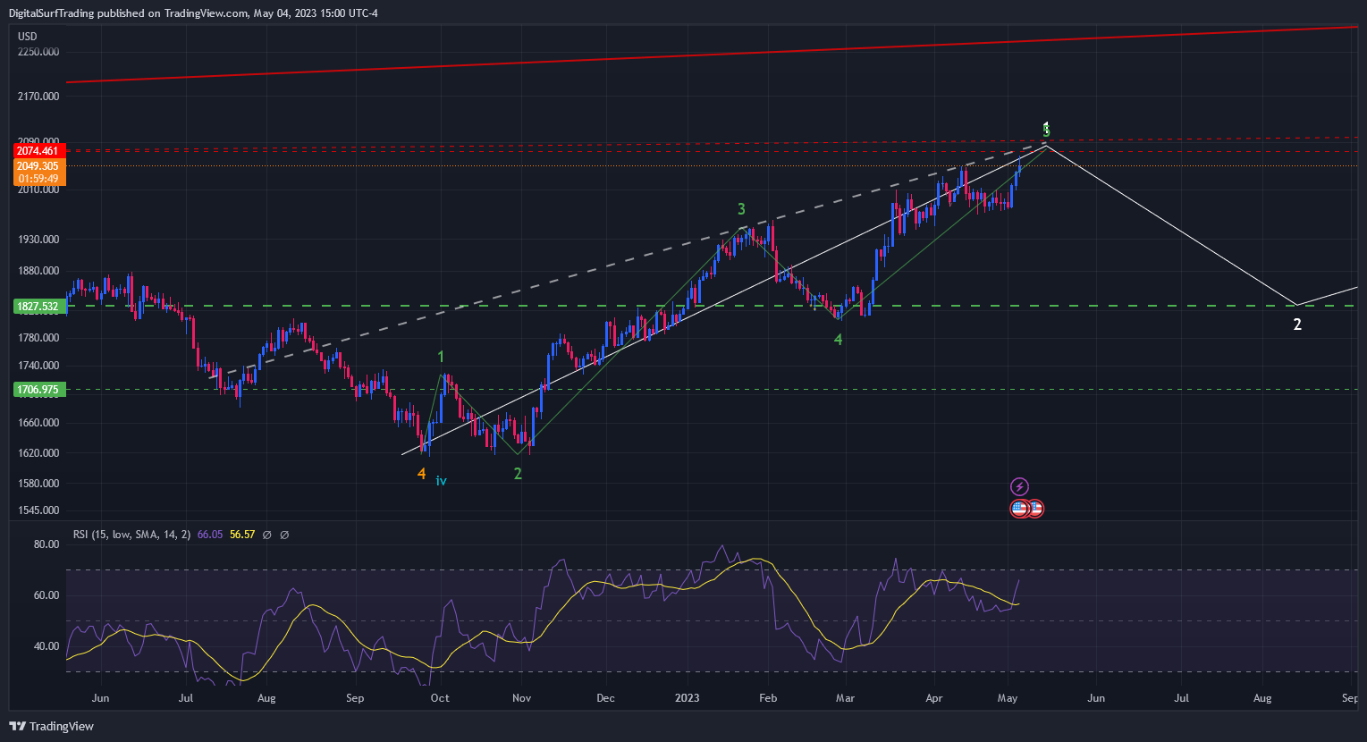1367x742 pixels.
Task: Click the Oct label on time axis
Action: [440, 698]
